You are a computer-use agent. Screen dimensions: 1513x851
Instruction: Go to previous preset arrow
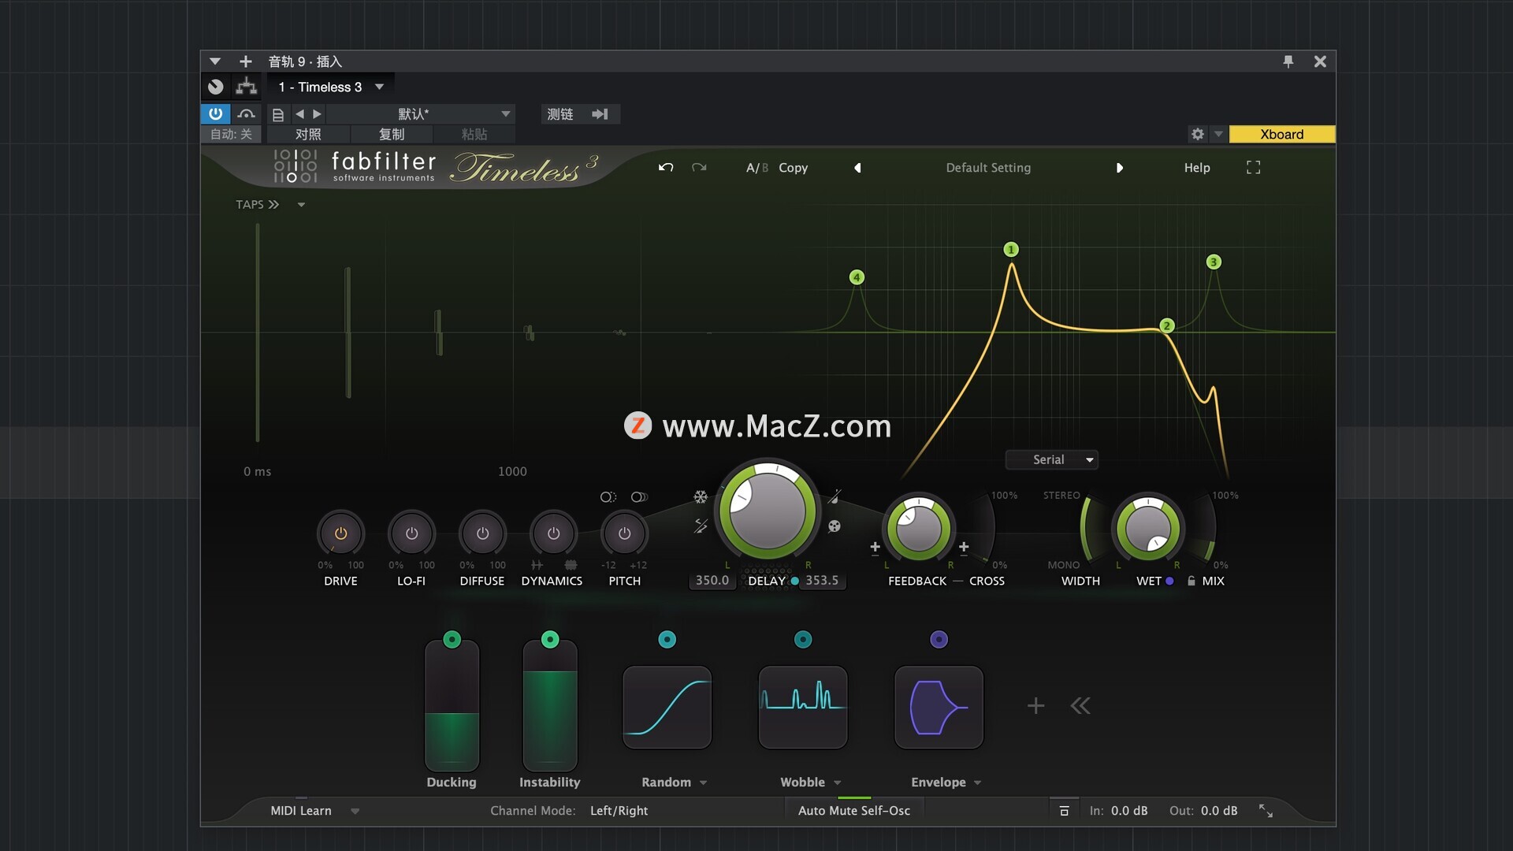(x=857, y=168)
